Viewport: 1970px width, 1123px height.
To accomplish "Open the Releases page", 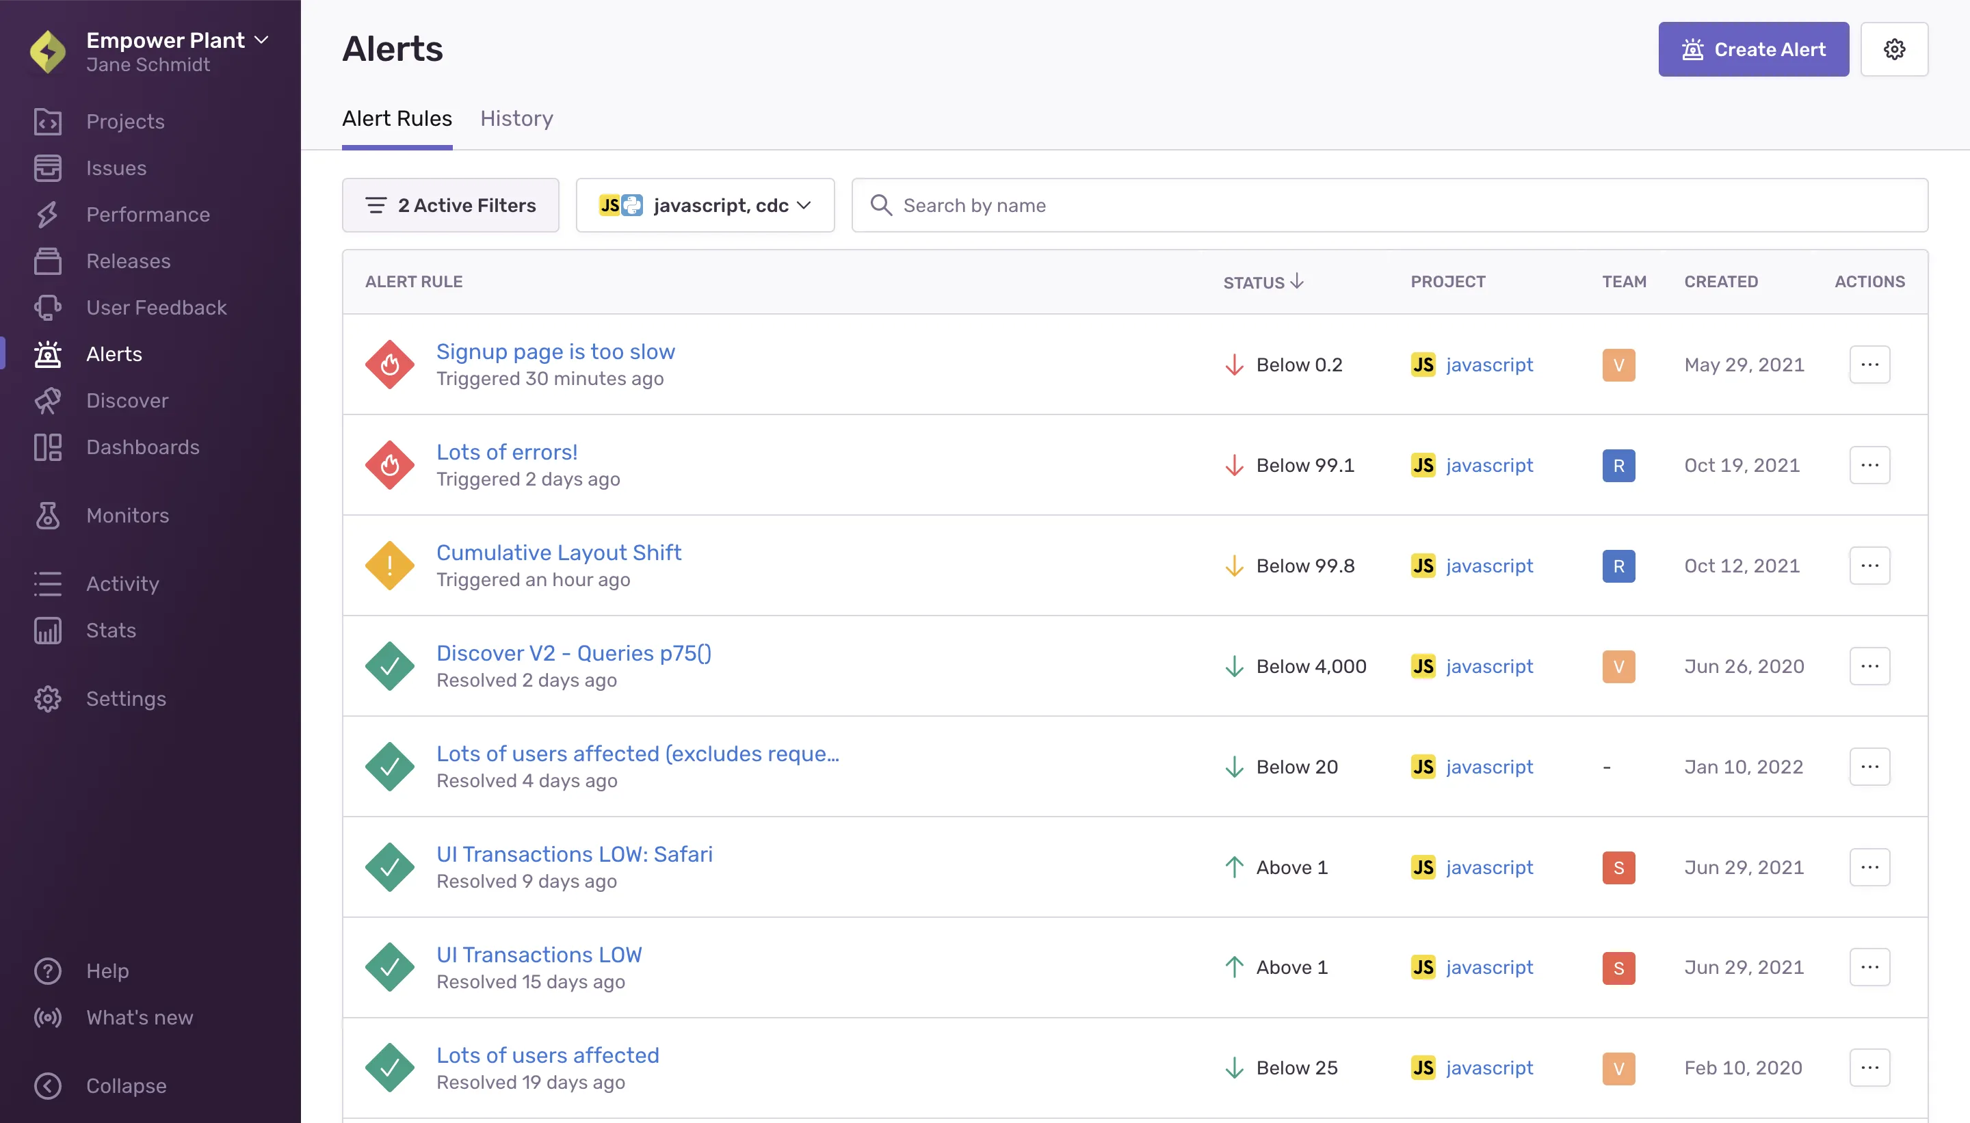I will click(x=128, y=261).
